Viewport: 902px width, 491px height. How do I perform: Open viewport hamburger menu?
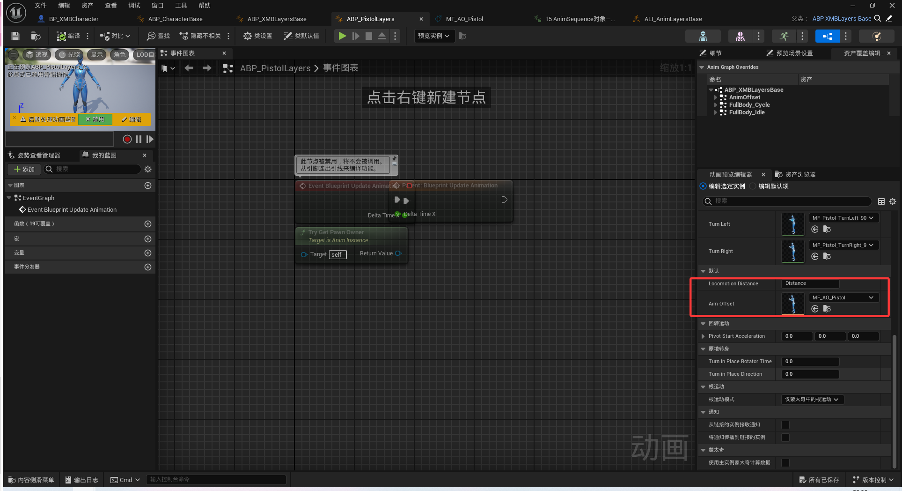13,55
